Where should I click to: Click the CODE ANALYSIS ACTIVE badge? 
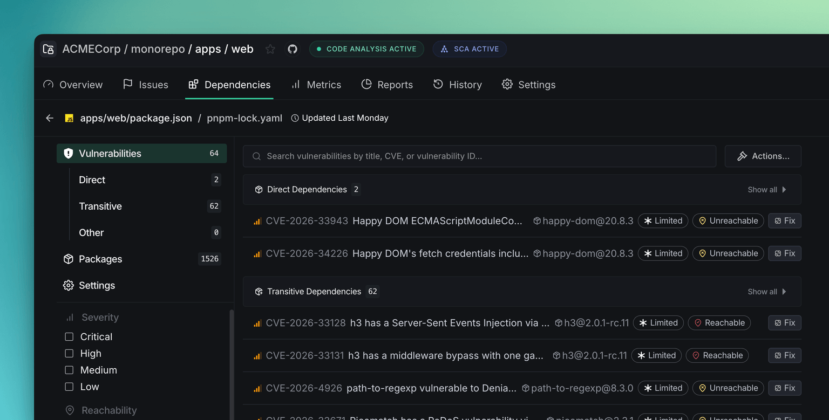(366, 49)
